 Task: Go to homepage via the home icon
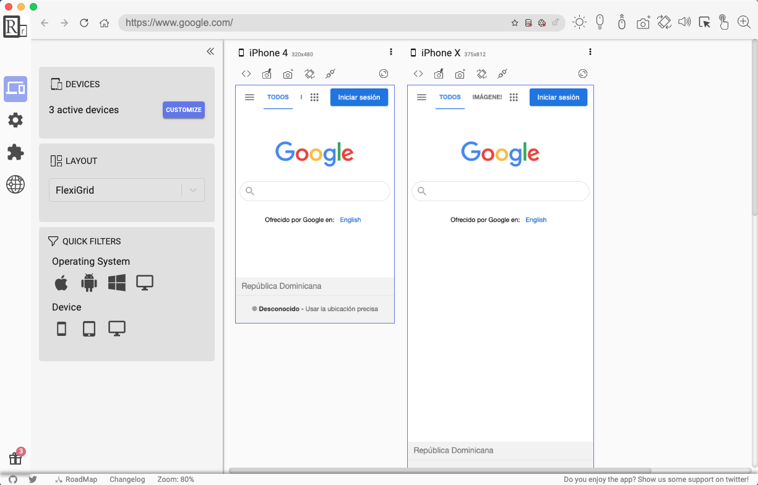(105, 23)
